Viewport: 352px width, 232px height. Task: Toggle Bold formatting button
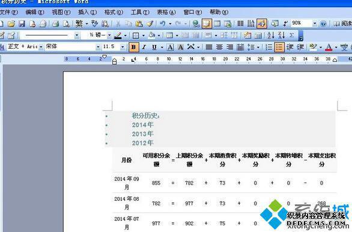point(133,47)
